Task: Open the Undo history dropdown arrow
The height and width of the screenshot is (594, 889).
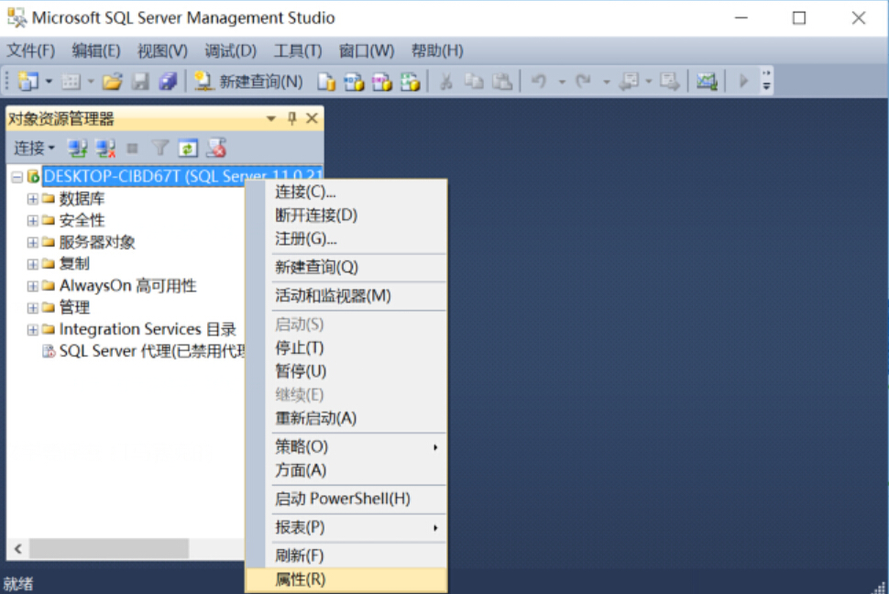Action: pyautogui.click(x=562, y=82)
